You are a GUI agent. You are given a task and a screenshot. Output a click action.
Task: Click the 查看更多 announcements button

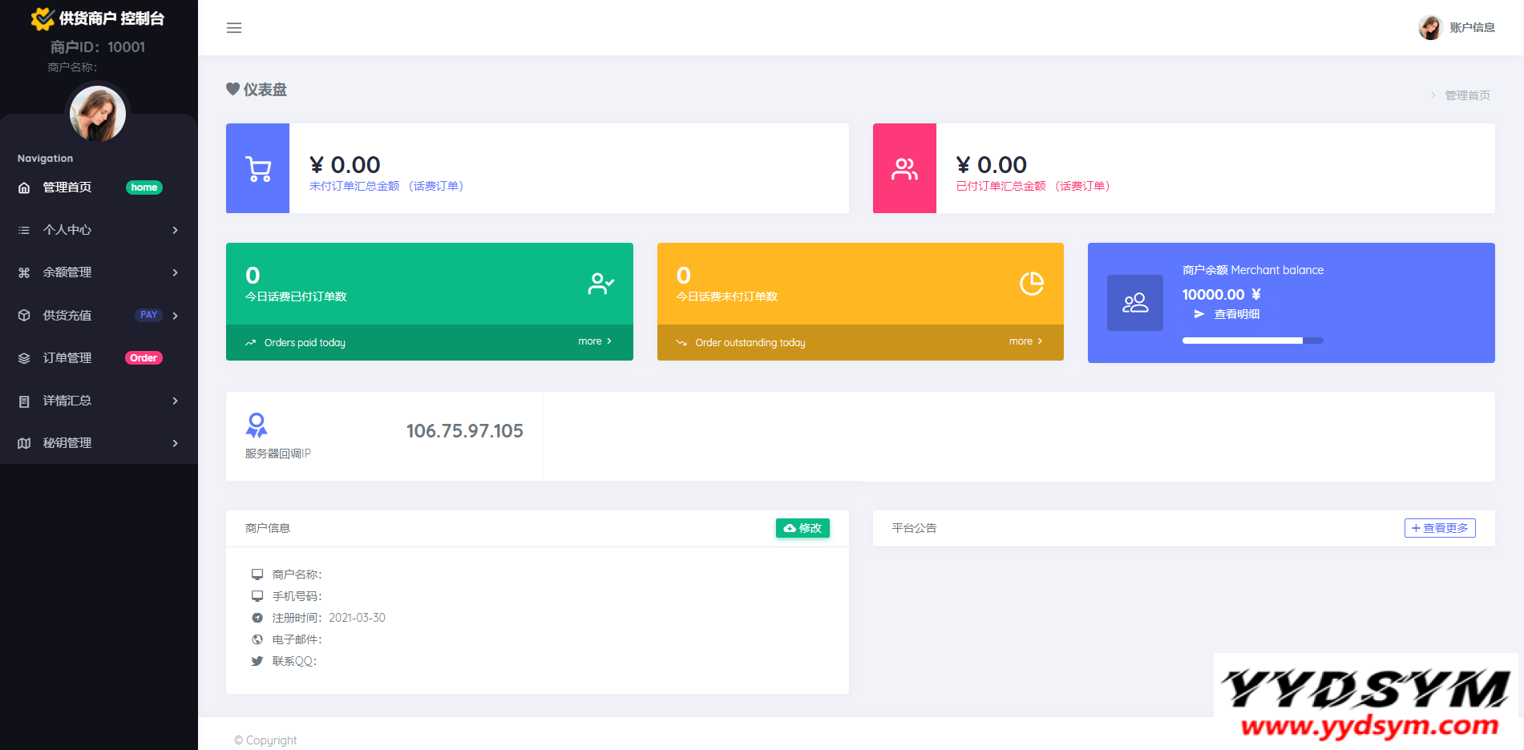pyautogui.click(x=1440, y=528)
